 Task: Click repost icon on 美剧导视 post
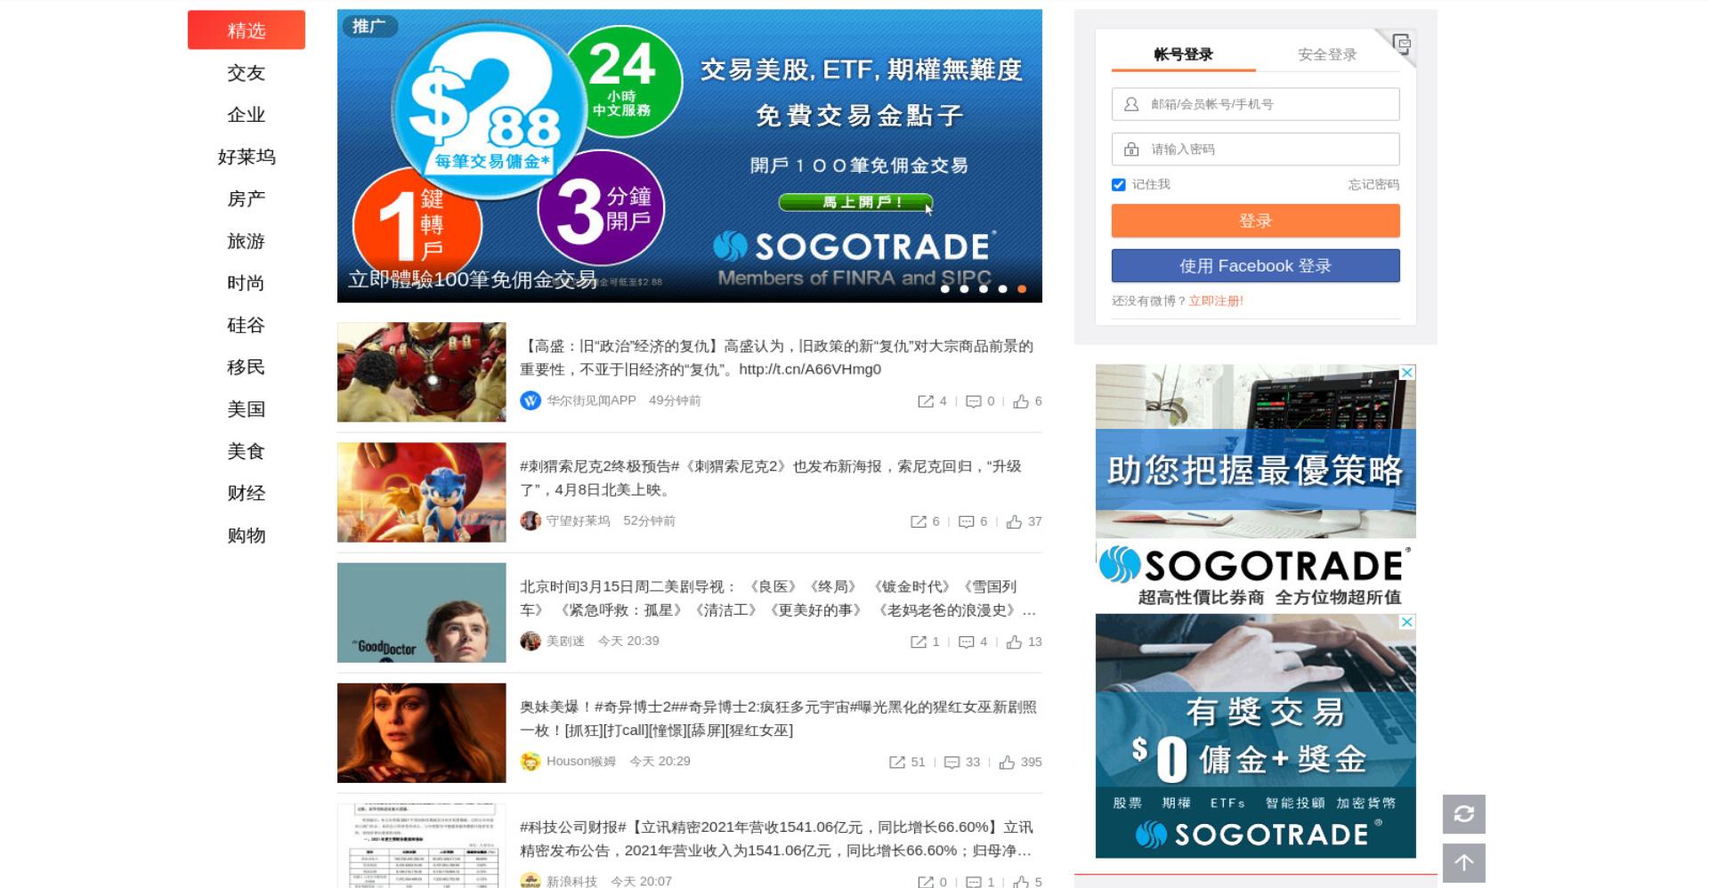919,642
